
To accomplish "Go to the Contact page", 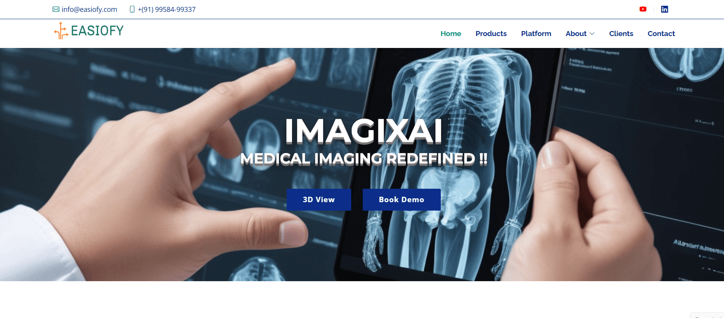I will tap(661, 34).
